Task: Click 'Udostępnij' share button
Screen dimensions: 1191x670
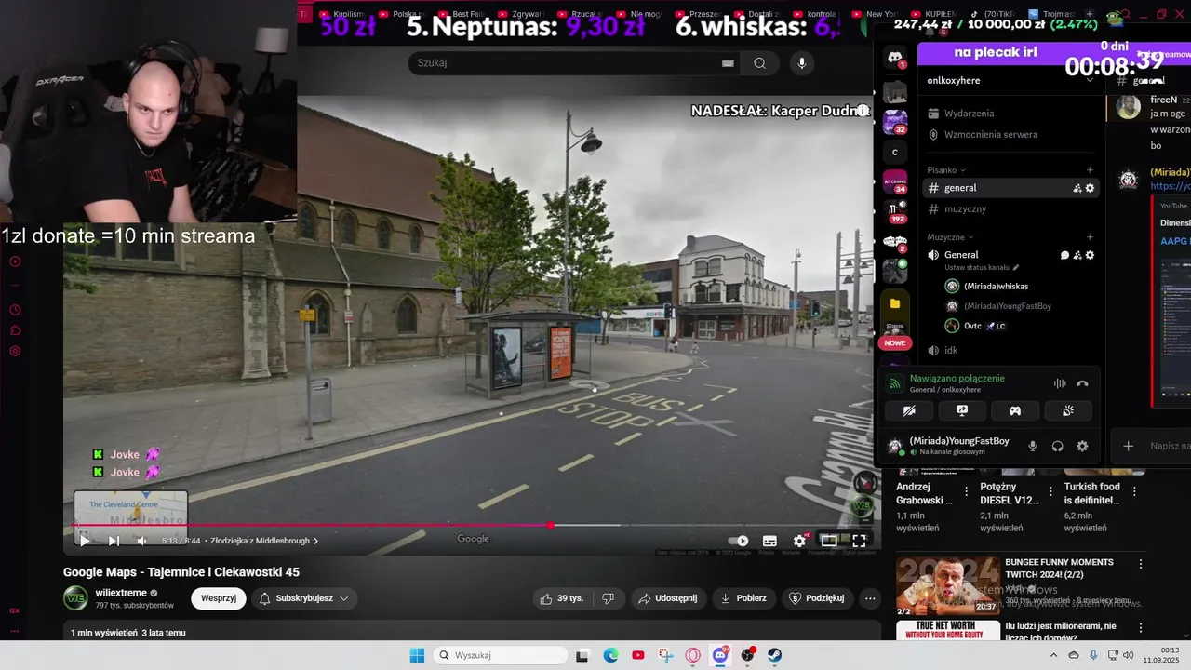Action: pos(669,598)
